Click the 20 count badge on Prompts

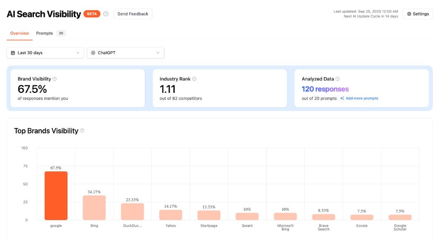60,33
